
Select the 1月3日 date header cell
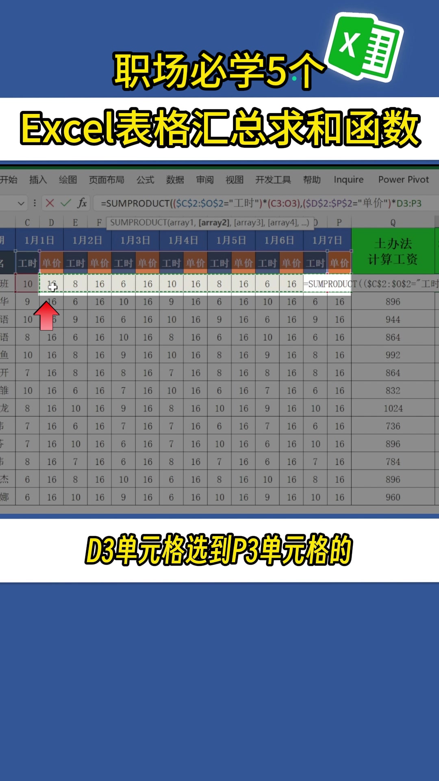pyautogui.click(x=135, y=240)
